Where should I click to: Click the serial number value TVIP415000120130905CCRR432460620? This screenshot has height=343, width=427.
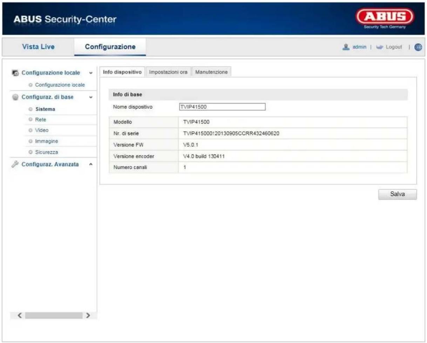point(231,133)
